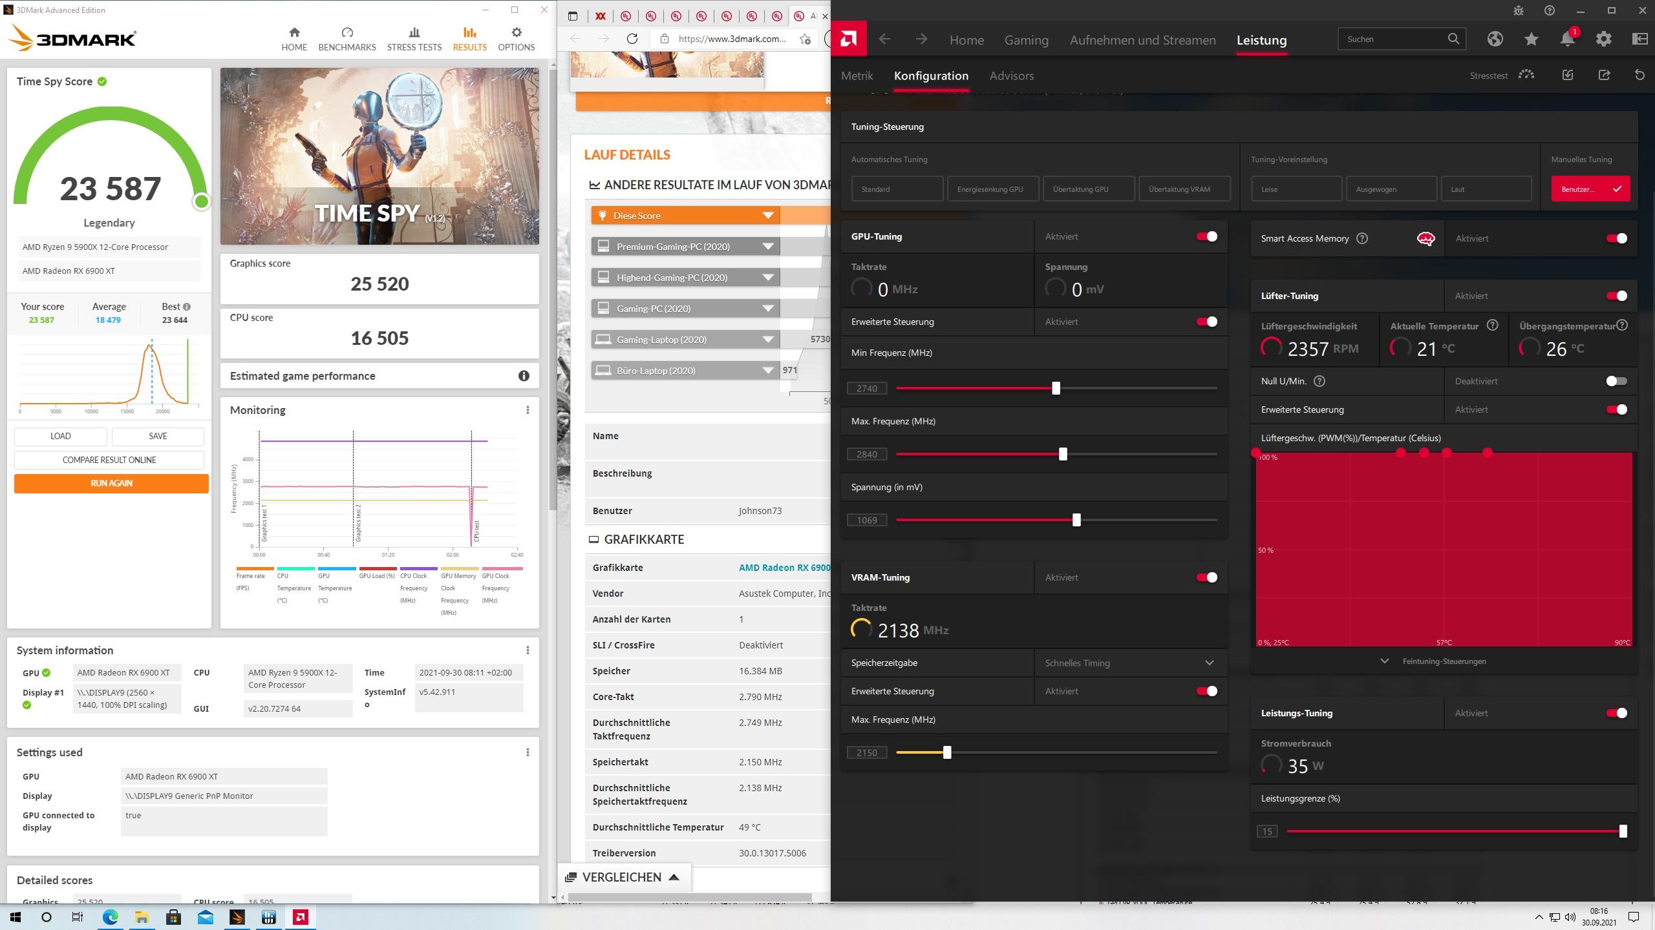The image size is (1655, 930).
Task: Click SAVE result button
Action: [x=158, y=436]
